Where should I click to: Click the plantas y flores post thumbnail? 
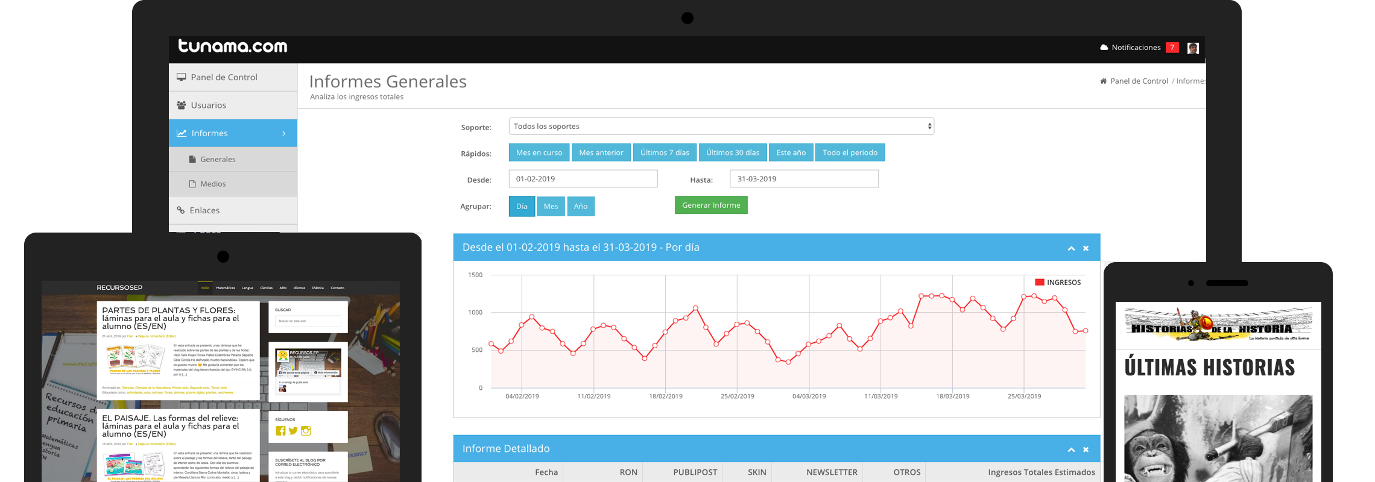[x=135, y=360]
